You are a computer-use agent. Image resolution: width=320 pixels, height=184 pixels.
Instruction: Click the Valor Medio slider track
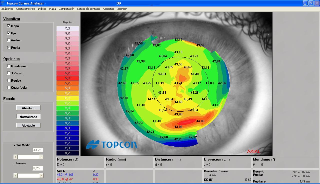(28, 157)
